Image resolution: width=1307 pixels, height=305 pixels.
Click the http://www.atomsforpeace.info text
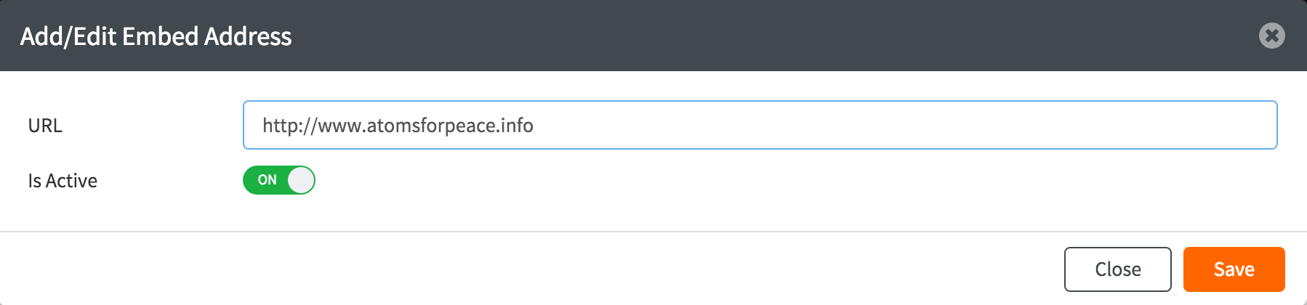(x=398, y=126)
